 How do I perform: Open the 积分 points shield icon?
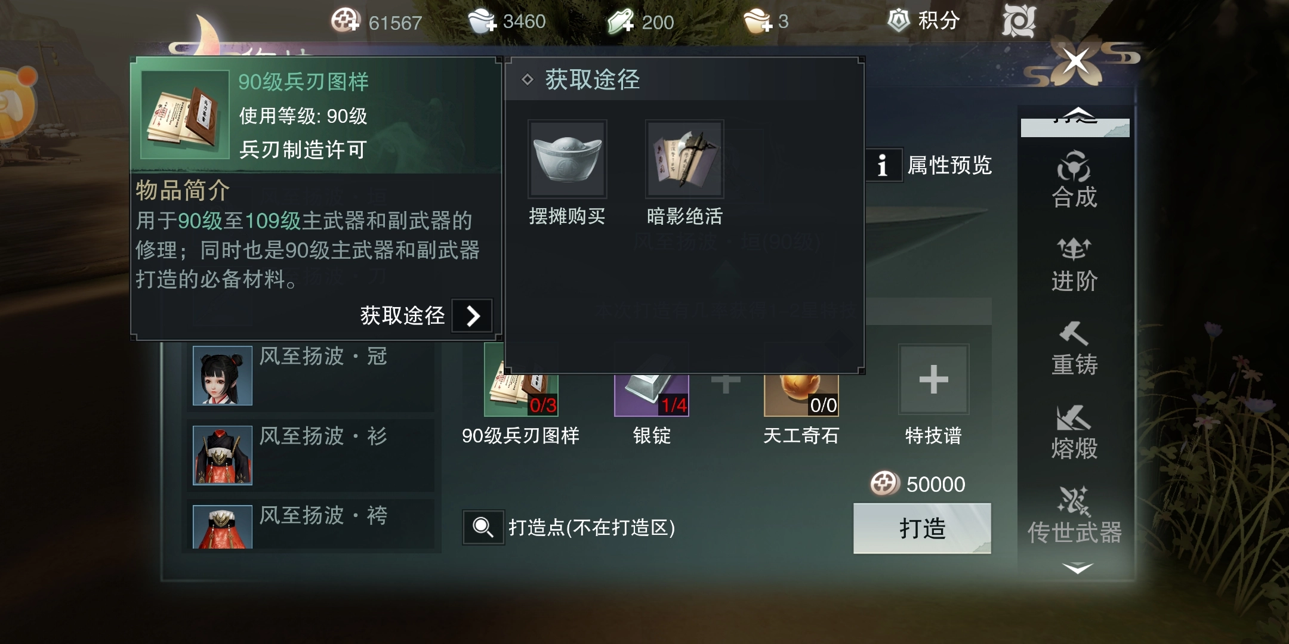pos(898,20)
